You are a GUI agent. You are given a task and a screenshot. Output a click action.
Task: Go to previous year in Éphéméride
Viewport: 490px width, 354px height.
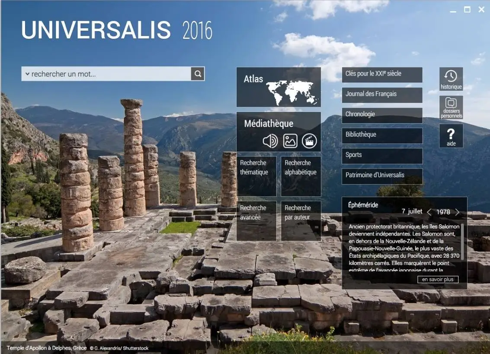[x=429, y=212]
